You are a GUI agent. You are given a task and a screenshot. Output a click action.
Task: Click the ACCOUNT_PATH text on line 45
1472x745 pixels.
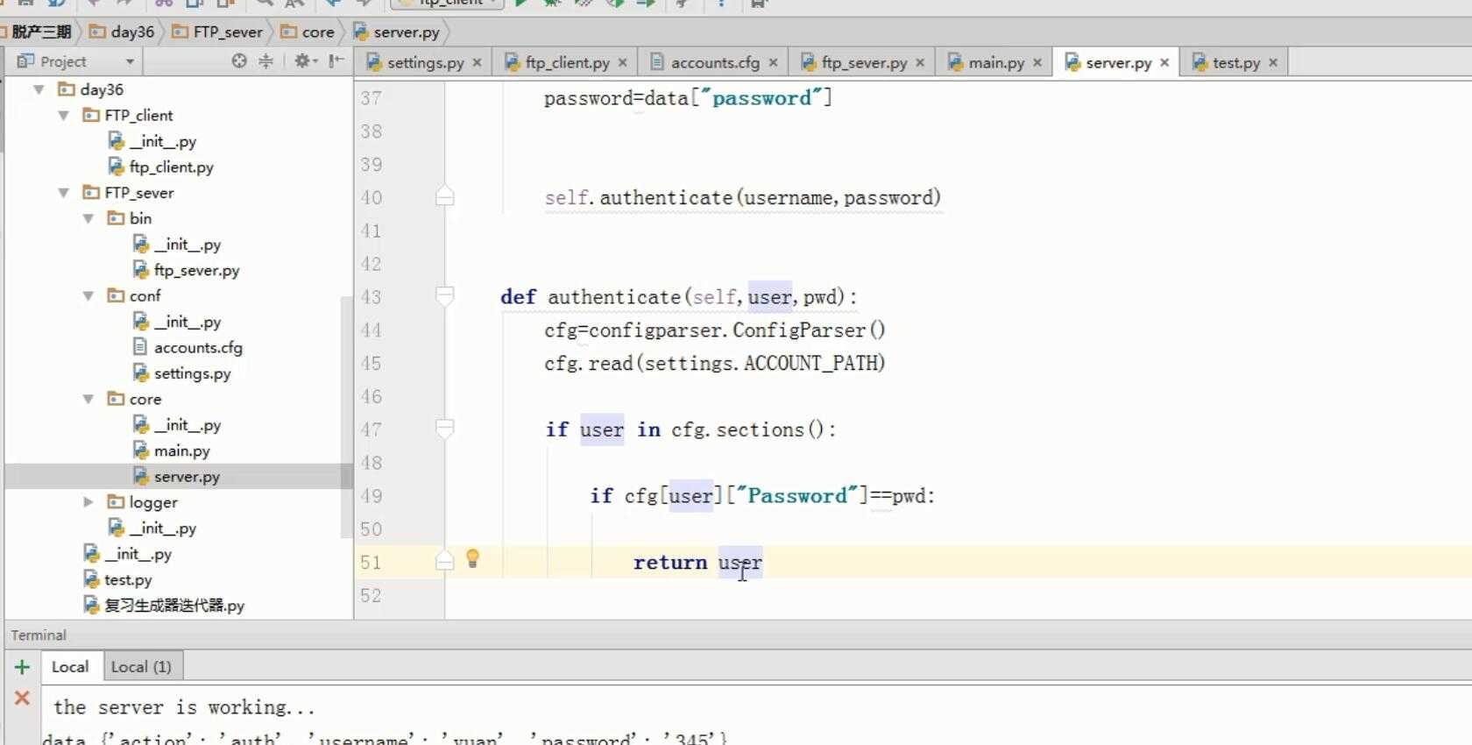pos(811,363)
